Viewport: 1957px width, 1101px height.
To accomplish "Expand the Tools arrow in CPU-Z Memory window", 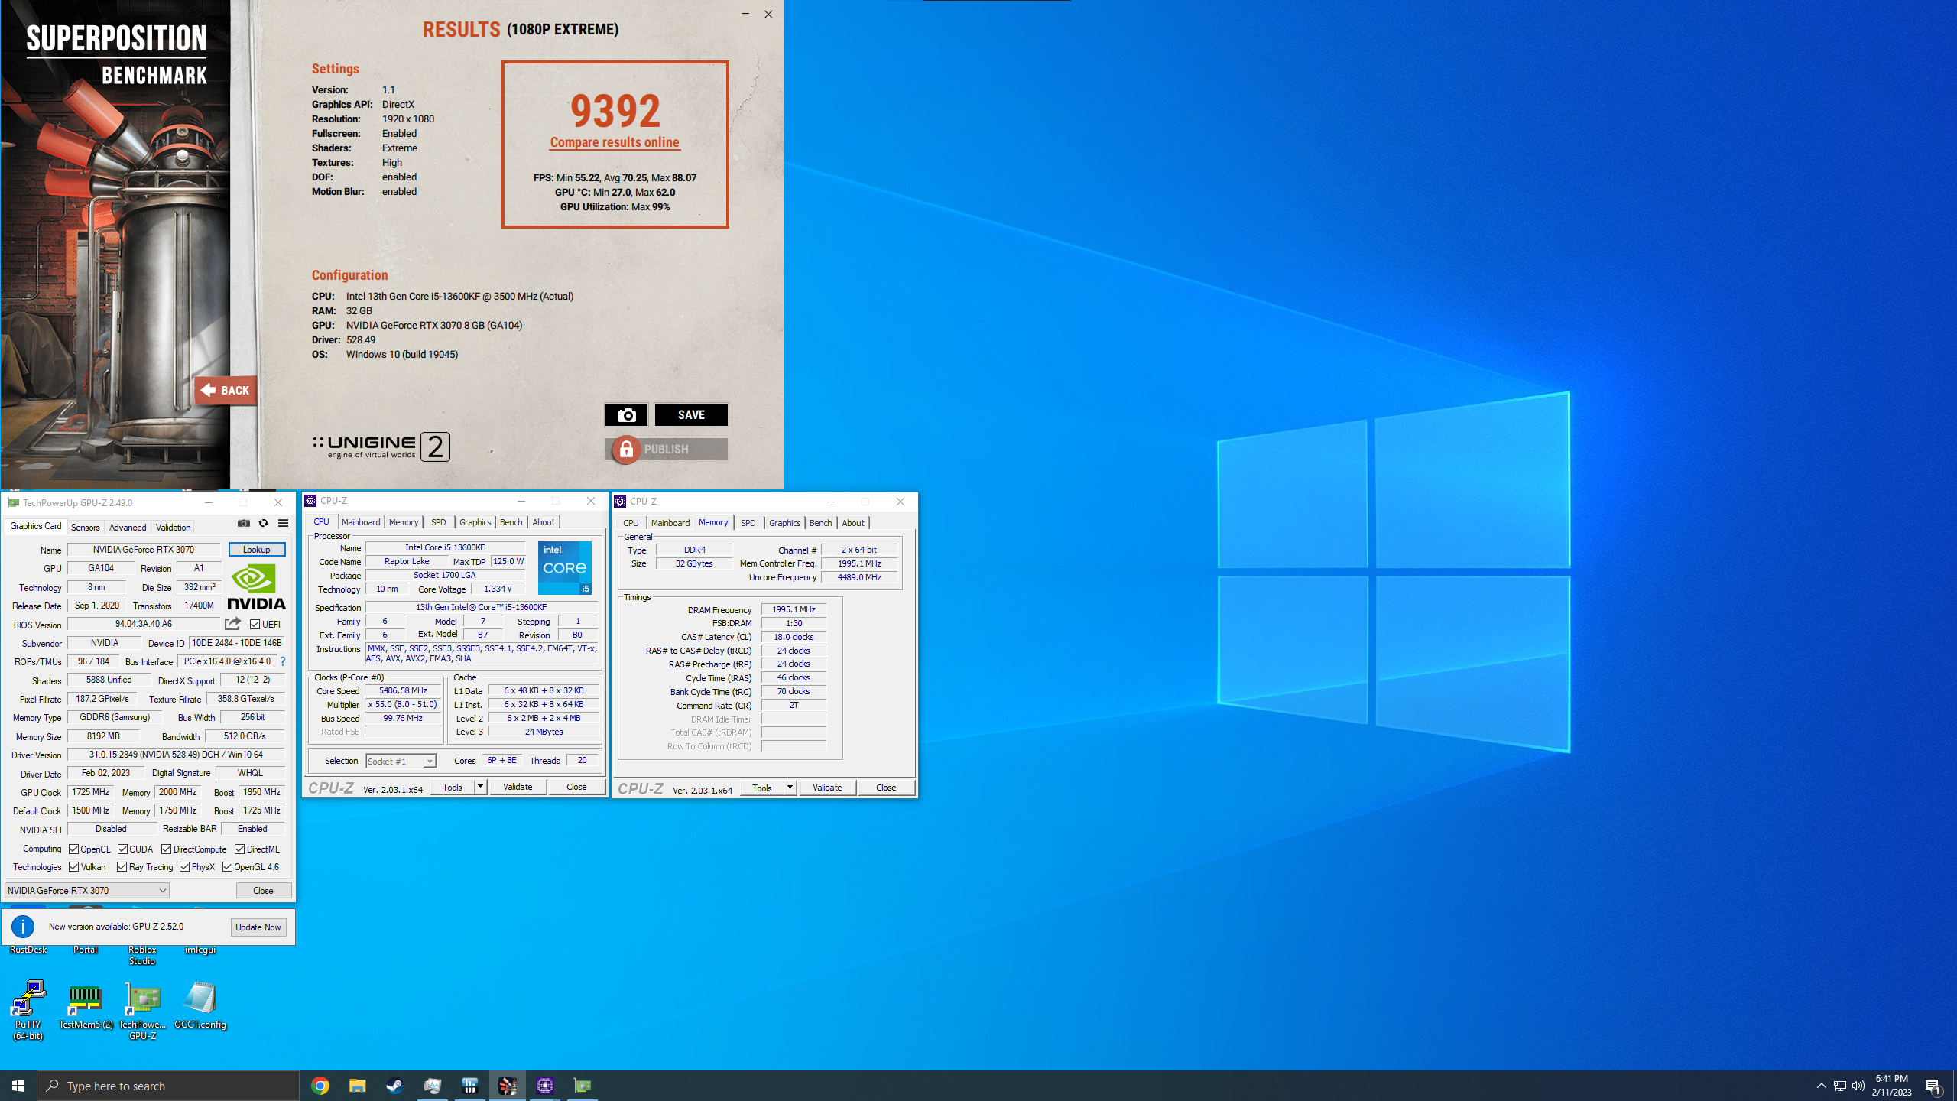I will pyautogui.click(x=790, y=788).
